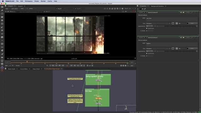Collapse the BackdropNode7 properties panel

(x=138, y=38)
